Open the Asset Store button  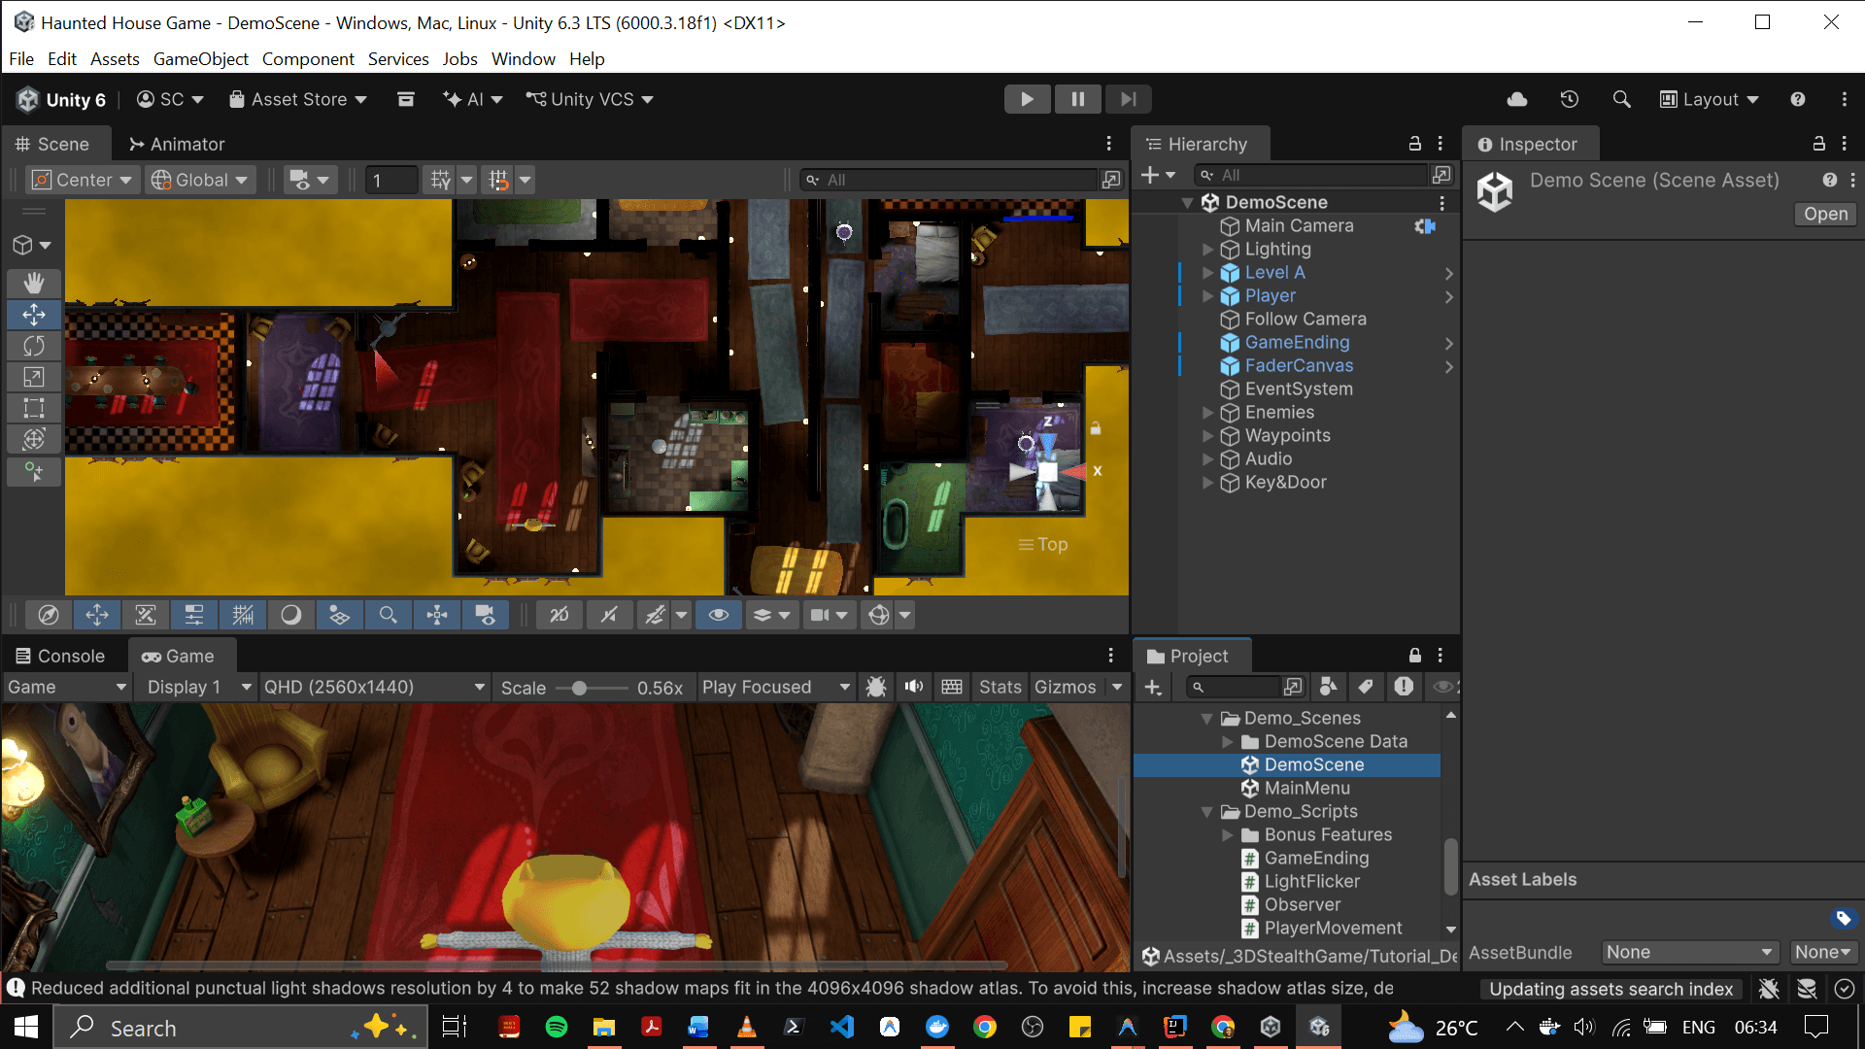[x=298, y=99]
